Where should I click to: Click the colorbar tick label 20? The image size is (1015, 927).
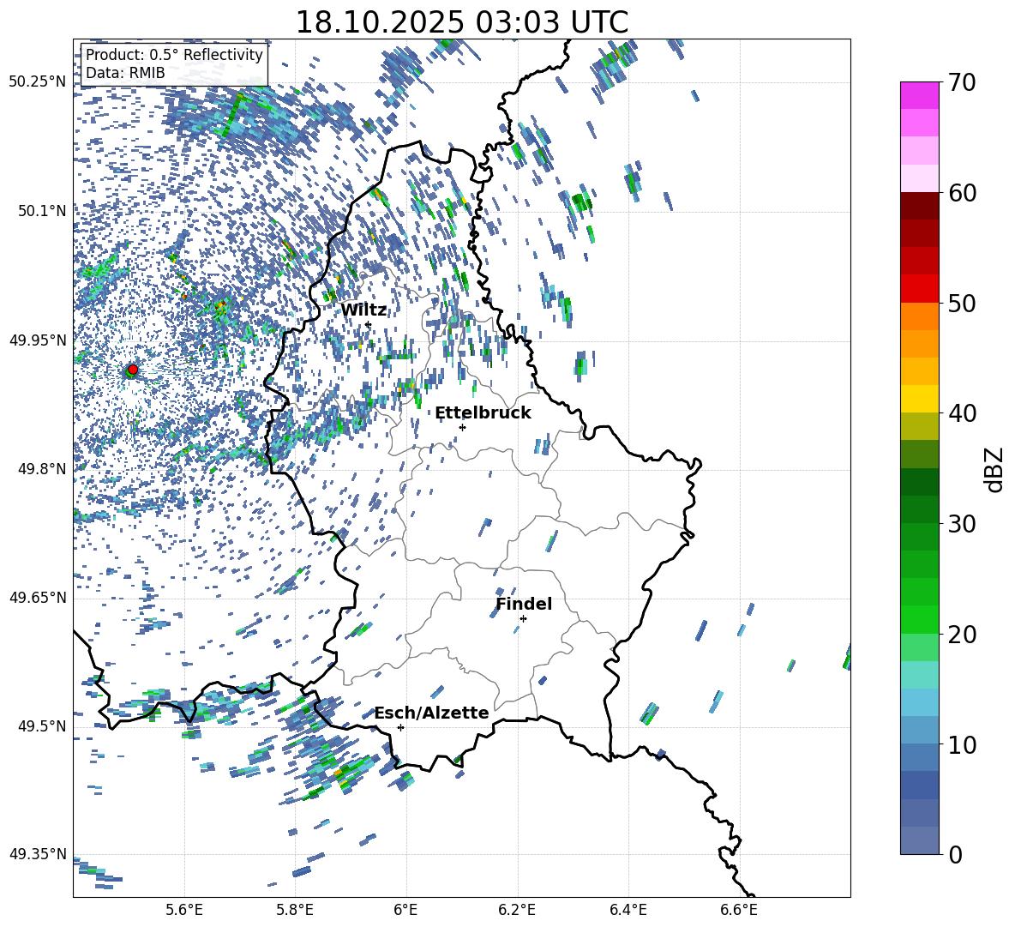click(x=963, y=635)
